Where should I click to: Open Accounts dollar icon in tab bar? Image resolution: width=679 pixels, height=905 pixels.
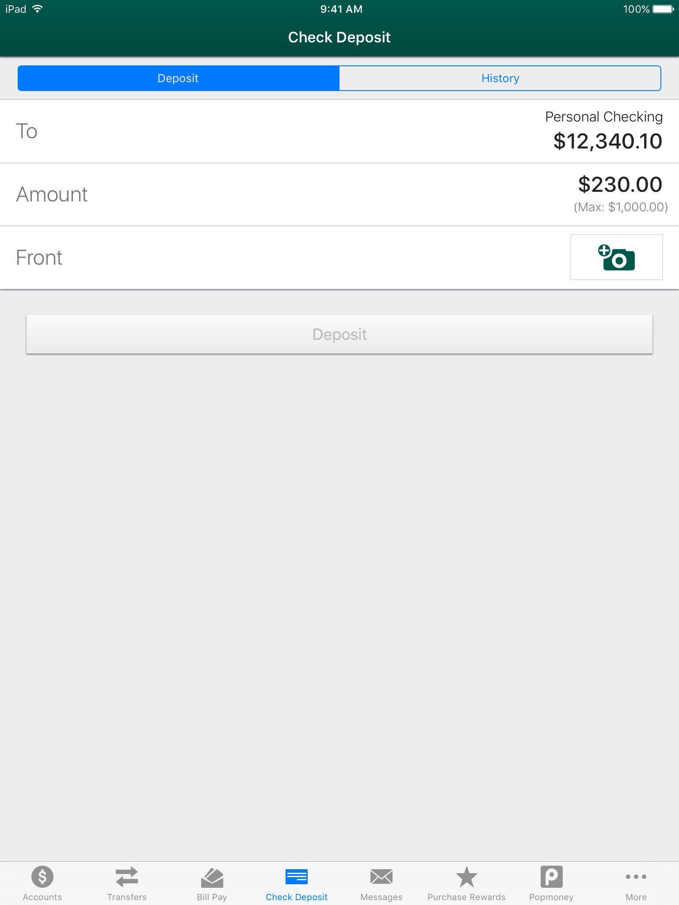(42, 877)
